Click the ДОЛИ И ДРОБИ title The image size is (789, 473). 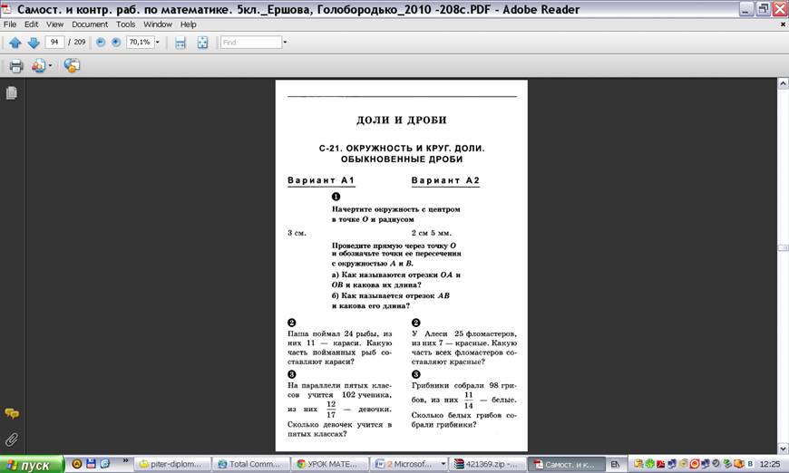pyautogui.click(x=402, y=121)
